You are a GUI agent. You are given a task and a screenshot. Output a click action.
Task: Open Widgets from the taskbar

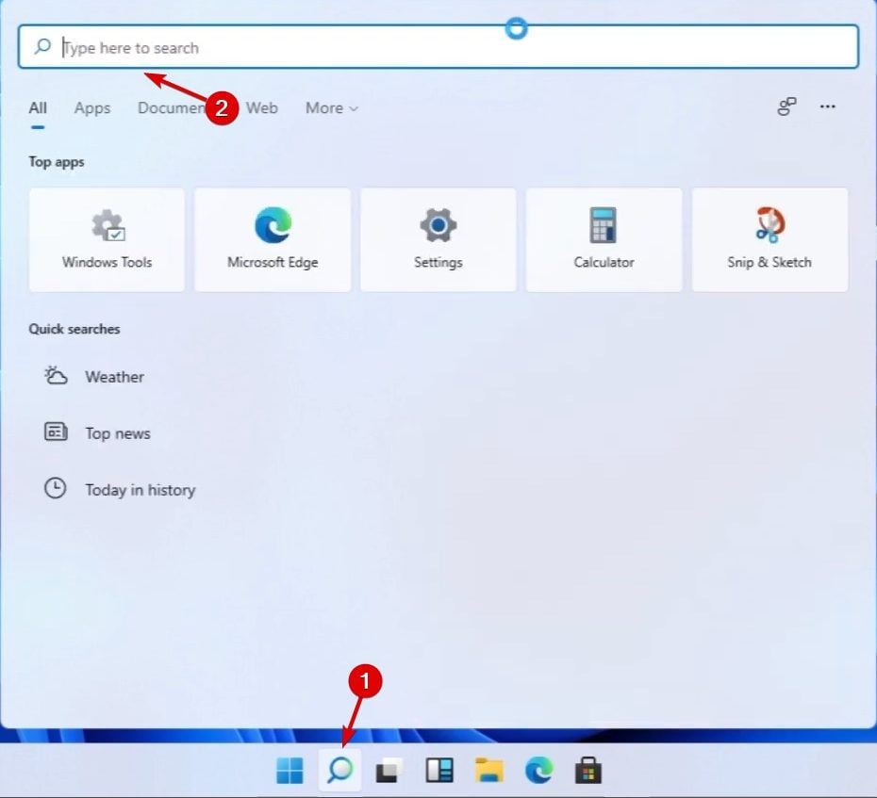click(438, 770)
